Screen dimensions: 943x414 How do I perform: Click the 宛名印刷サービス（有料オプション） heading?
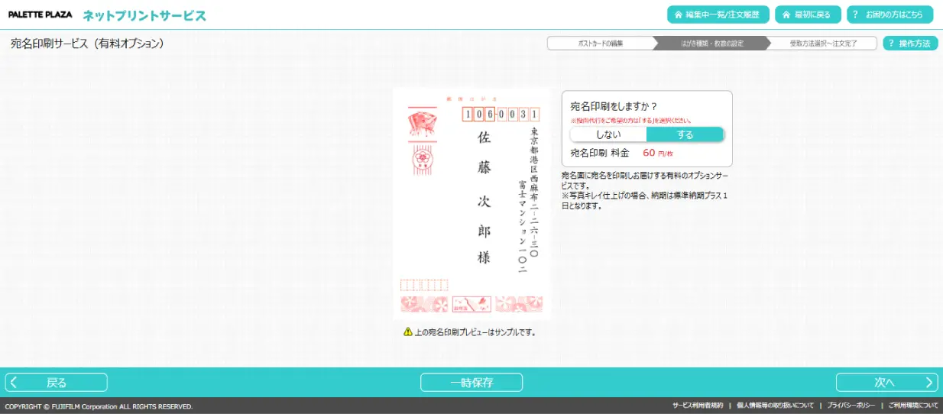pos(87,44)
